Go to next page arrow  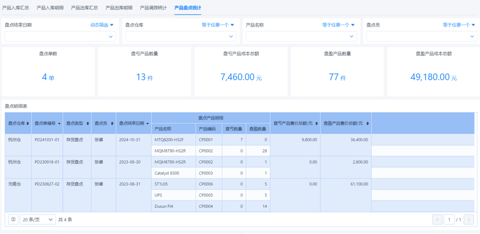[469, 219]
